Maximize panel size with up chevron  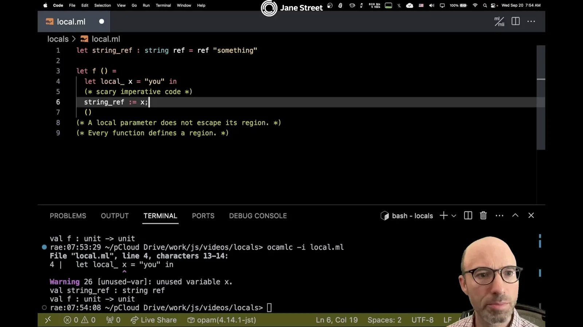(x=515, y=215)
